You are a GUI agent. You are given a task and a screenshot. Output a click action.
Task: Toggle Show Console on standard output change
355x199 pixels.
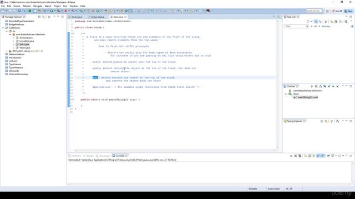tap(318, 156)
